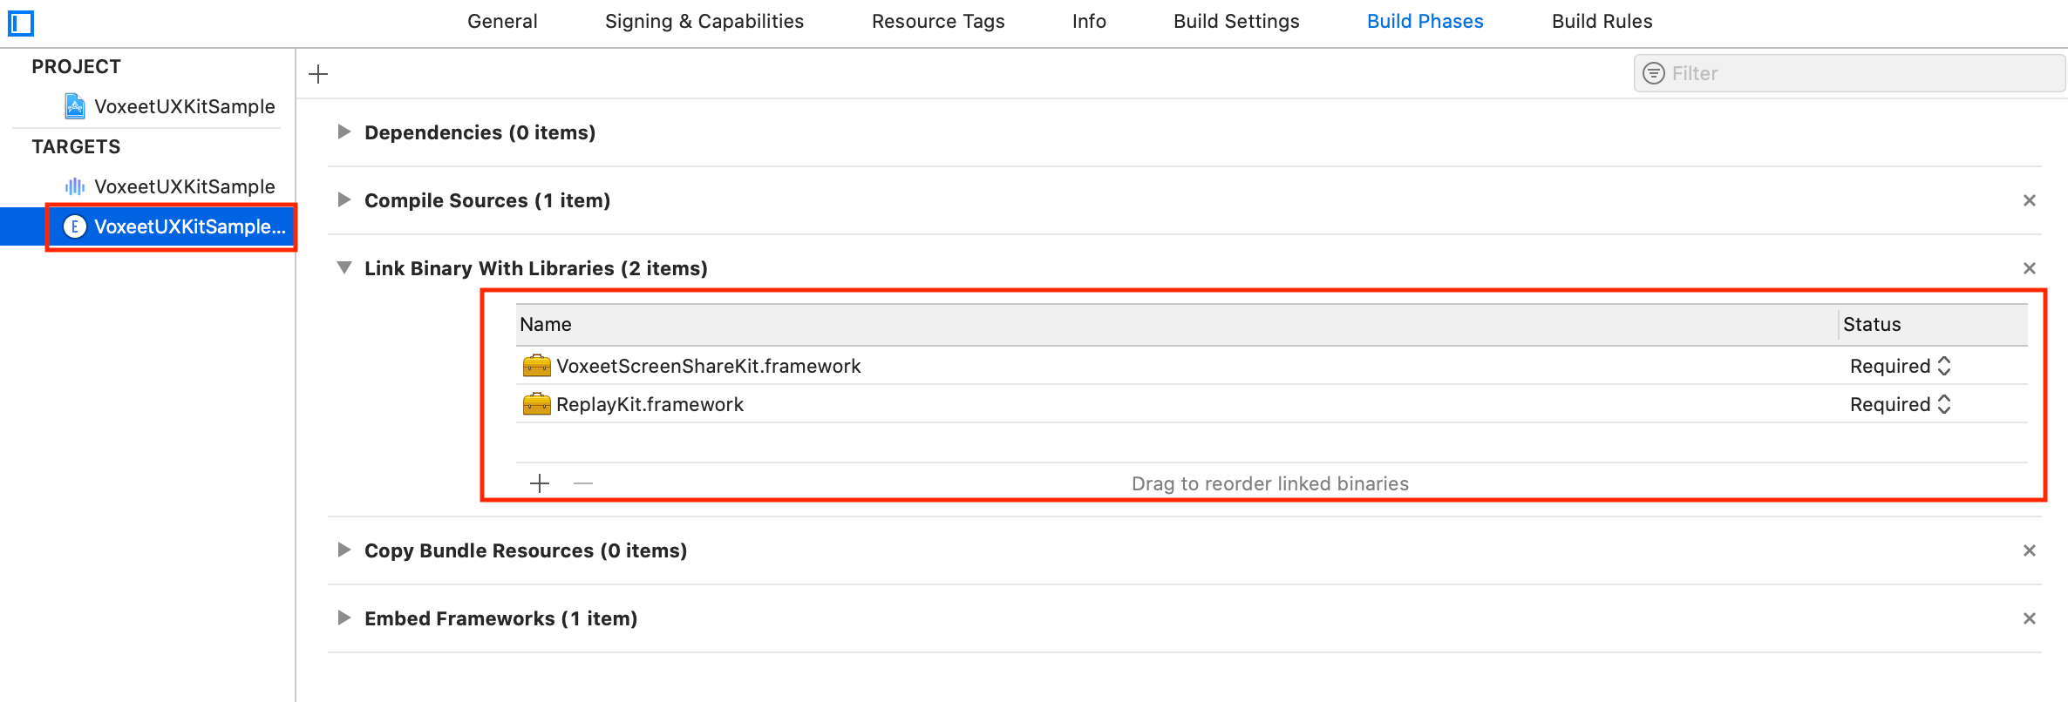Expand the Dependencies section

[x=344, y=132]
